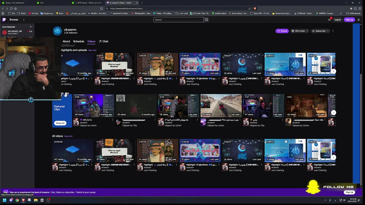Open the 2:55:18 video in highlights row
The width and height of the screenshot is (365, 205).
click(x=158, y=64)
